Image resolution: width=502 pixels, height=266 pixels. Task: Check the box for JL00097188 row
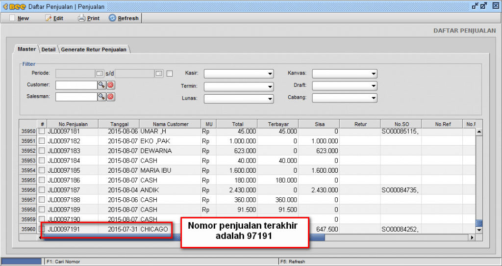[x=42, y=200]
